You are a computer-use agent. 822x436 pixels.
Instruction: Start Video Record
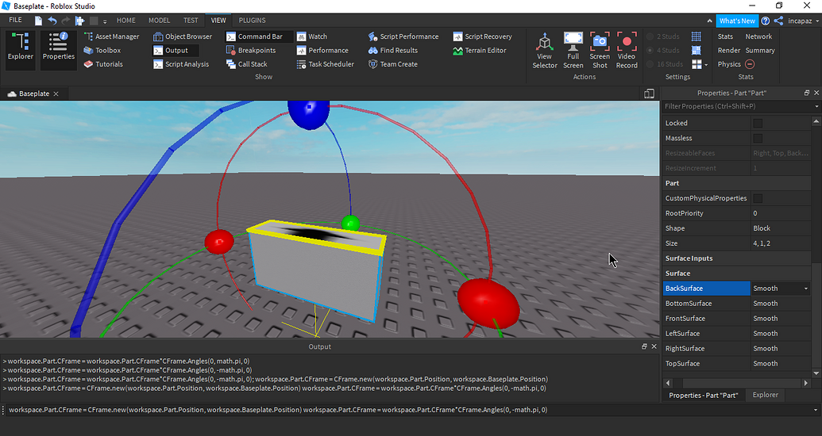pyautogui.click(x=627, y=50)
